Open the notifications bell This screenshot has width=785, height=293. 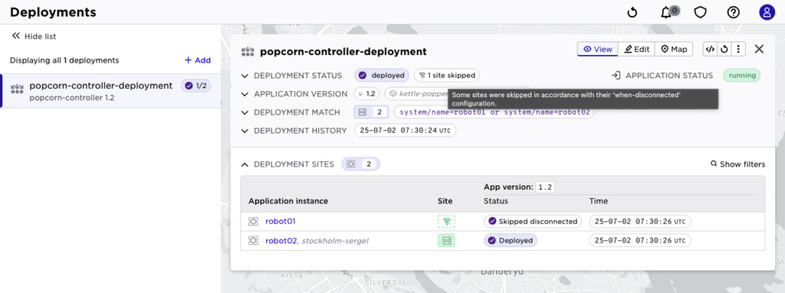(x=666, y=12)
